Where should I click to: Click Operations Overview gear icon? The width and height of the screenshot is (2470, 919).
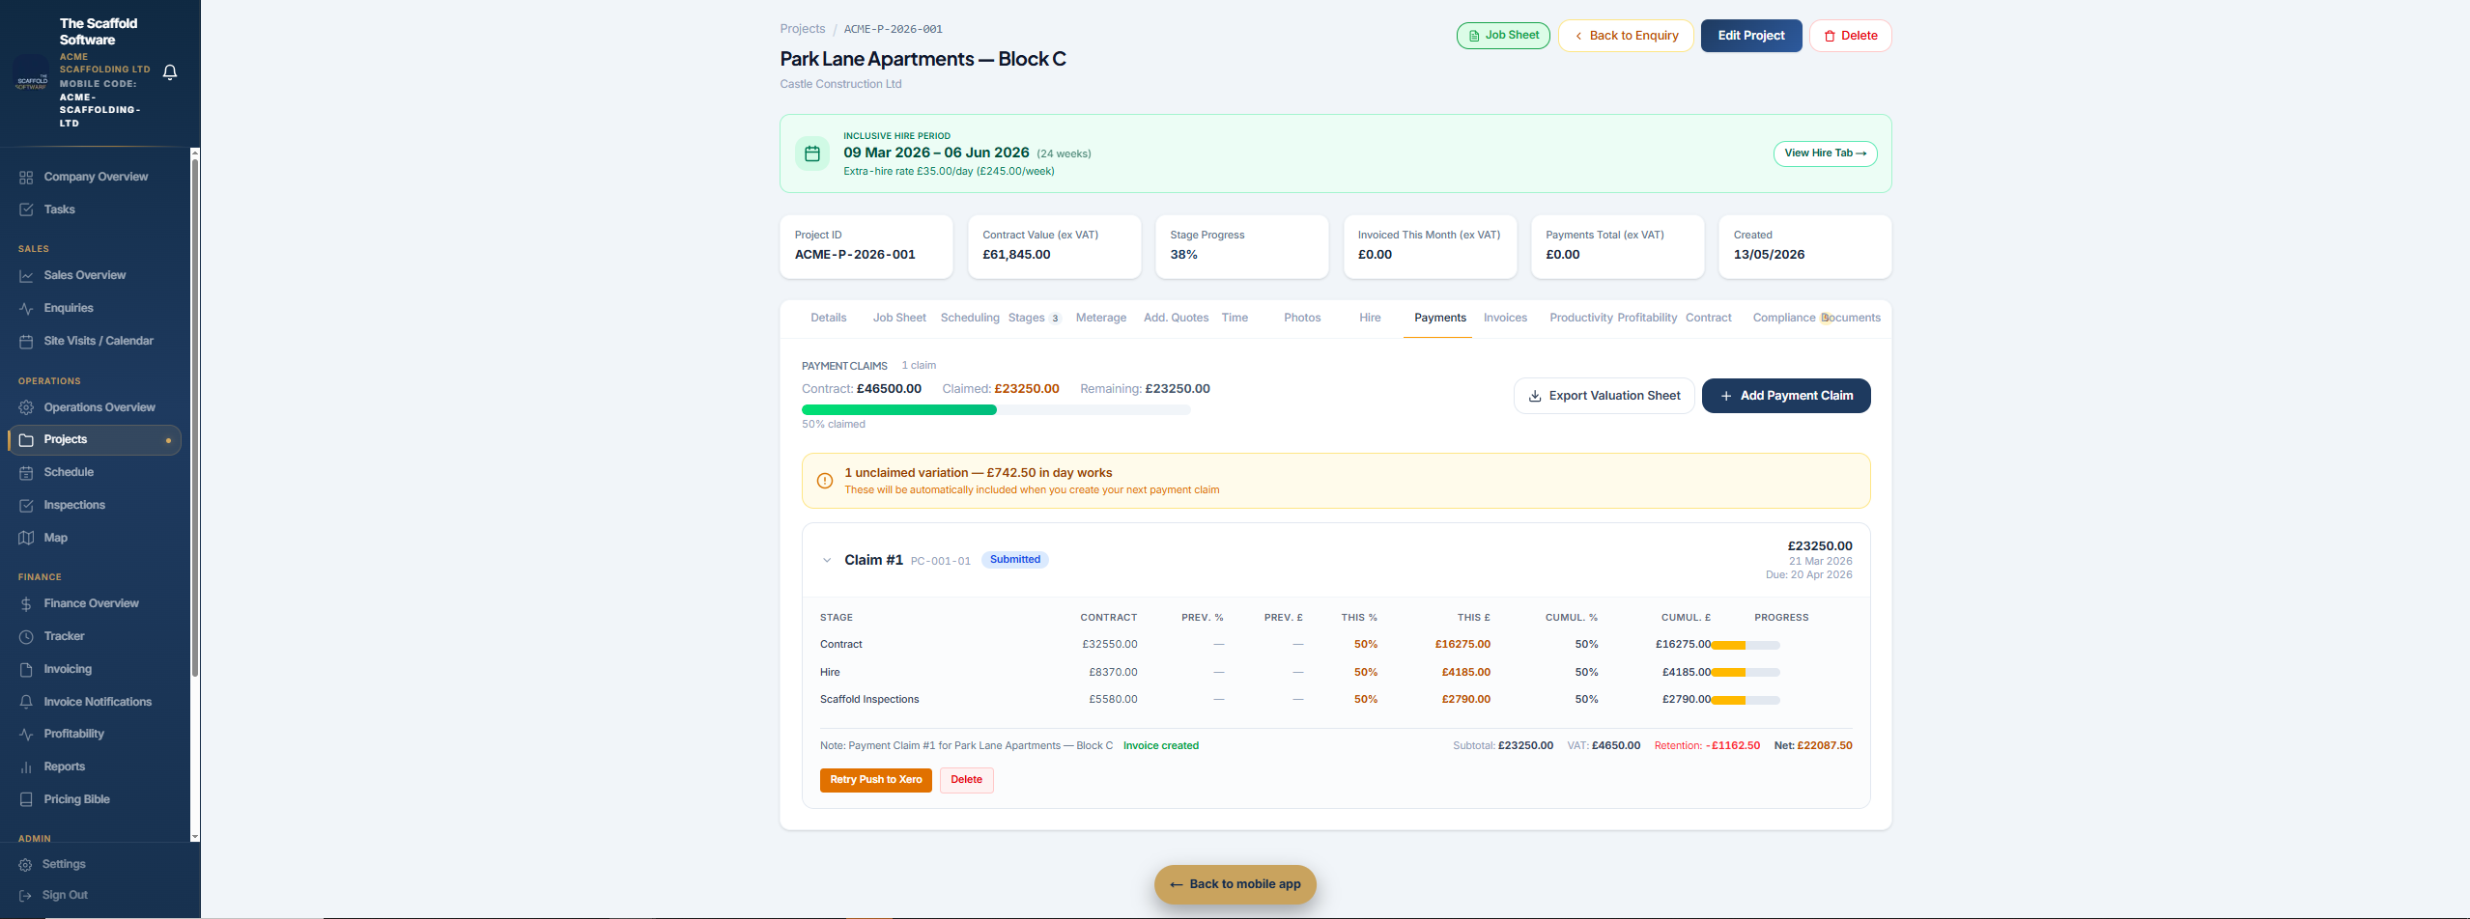(x=26, y=407)
